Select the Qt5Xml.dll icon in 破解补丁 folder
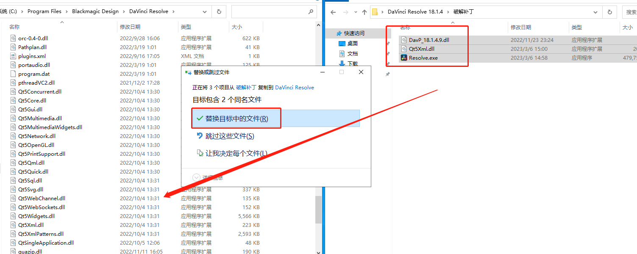The image size is (637, 254). [404, 49]
